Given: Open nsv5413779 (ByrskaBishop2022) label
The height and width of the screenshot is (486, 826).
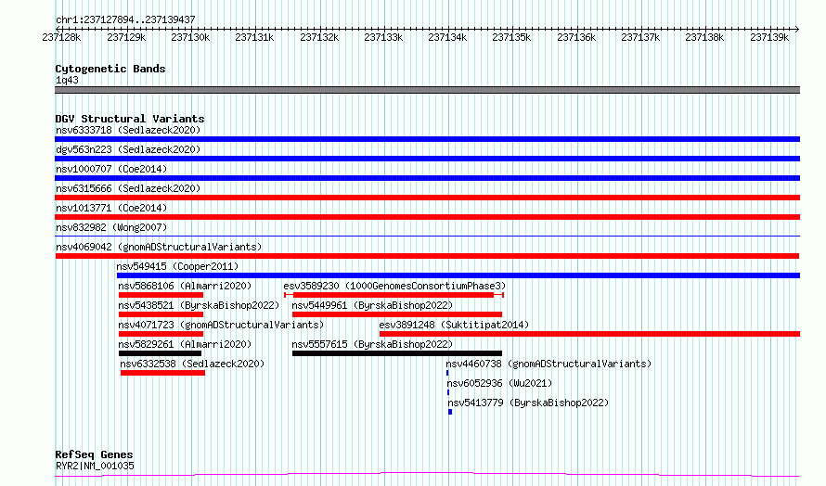Looking at the screenshot, I should [x=529, y=403].
